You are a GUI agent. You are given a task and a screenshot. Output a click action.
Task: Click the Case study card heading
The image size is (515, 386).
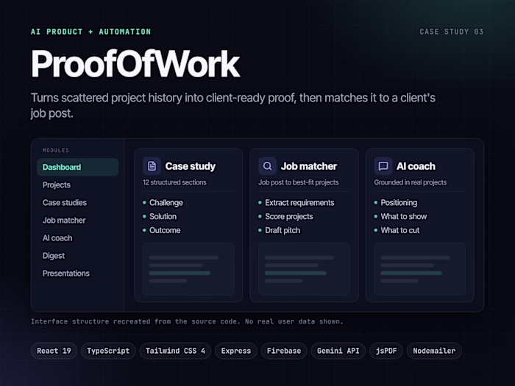coord(190,166)
